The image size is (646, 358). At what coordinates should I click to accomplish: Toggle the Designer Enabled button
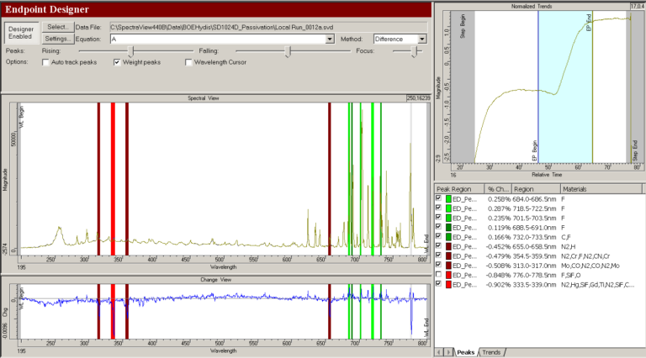pos(20,33)
